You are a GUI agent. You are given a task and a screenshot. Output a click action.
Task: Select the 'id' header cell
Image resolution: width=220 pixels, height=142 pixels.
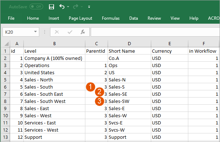[x=17, y=51]
